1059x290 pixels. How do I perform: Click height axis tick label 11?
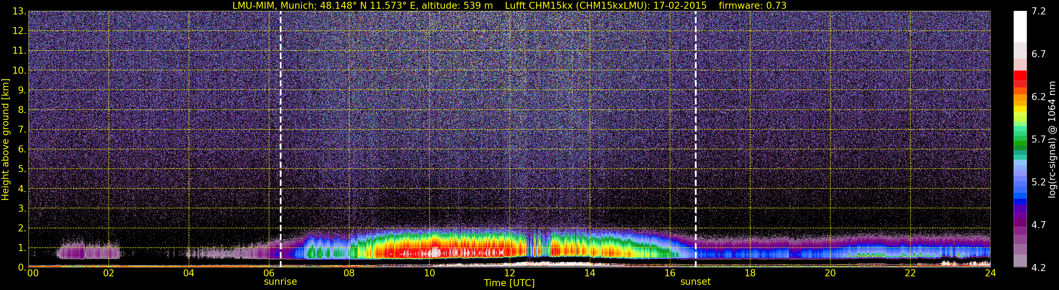19,51
